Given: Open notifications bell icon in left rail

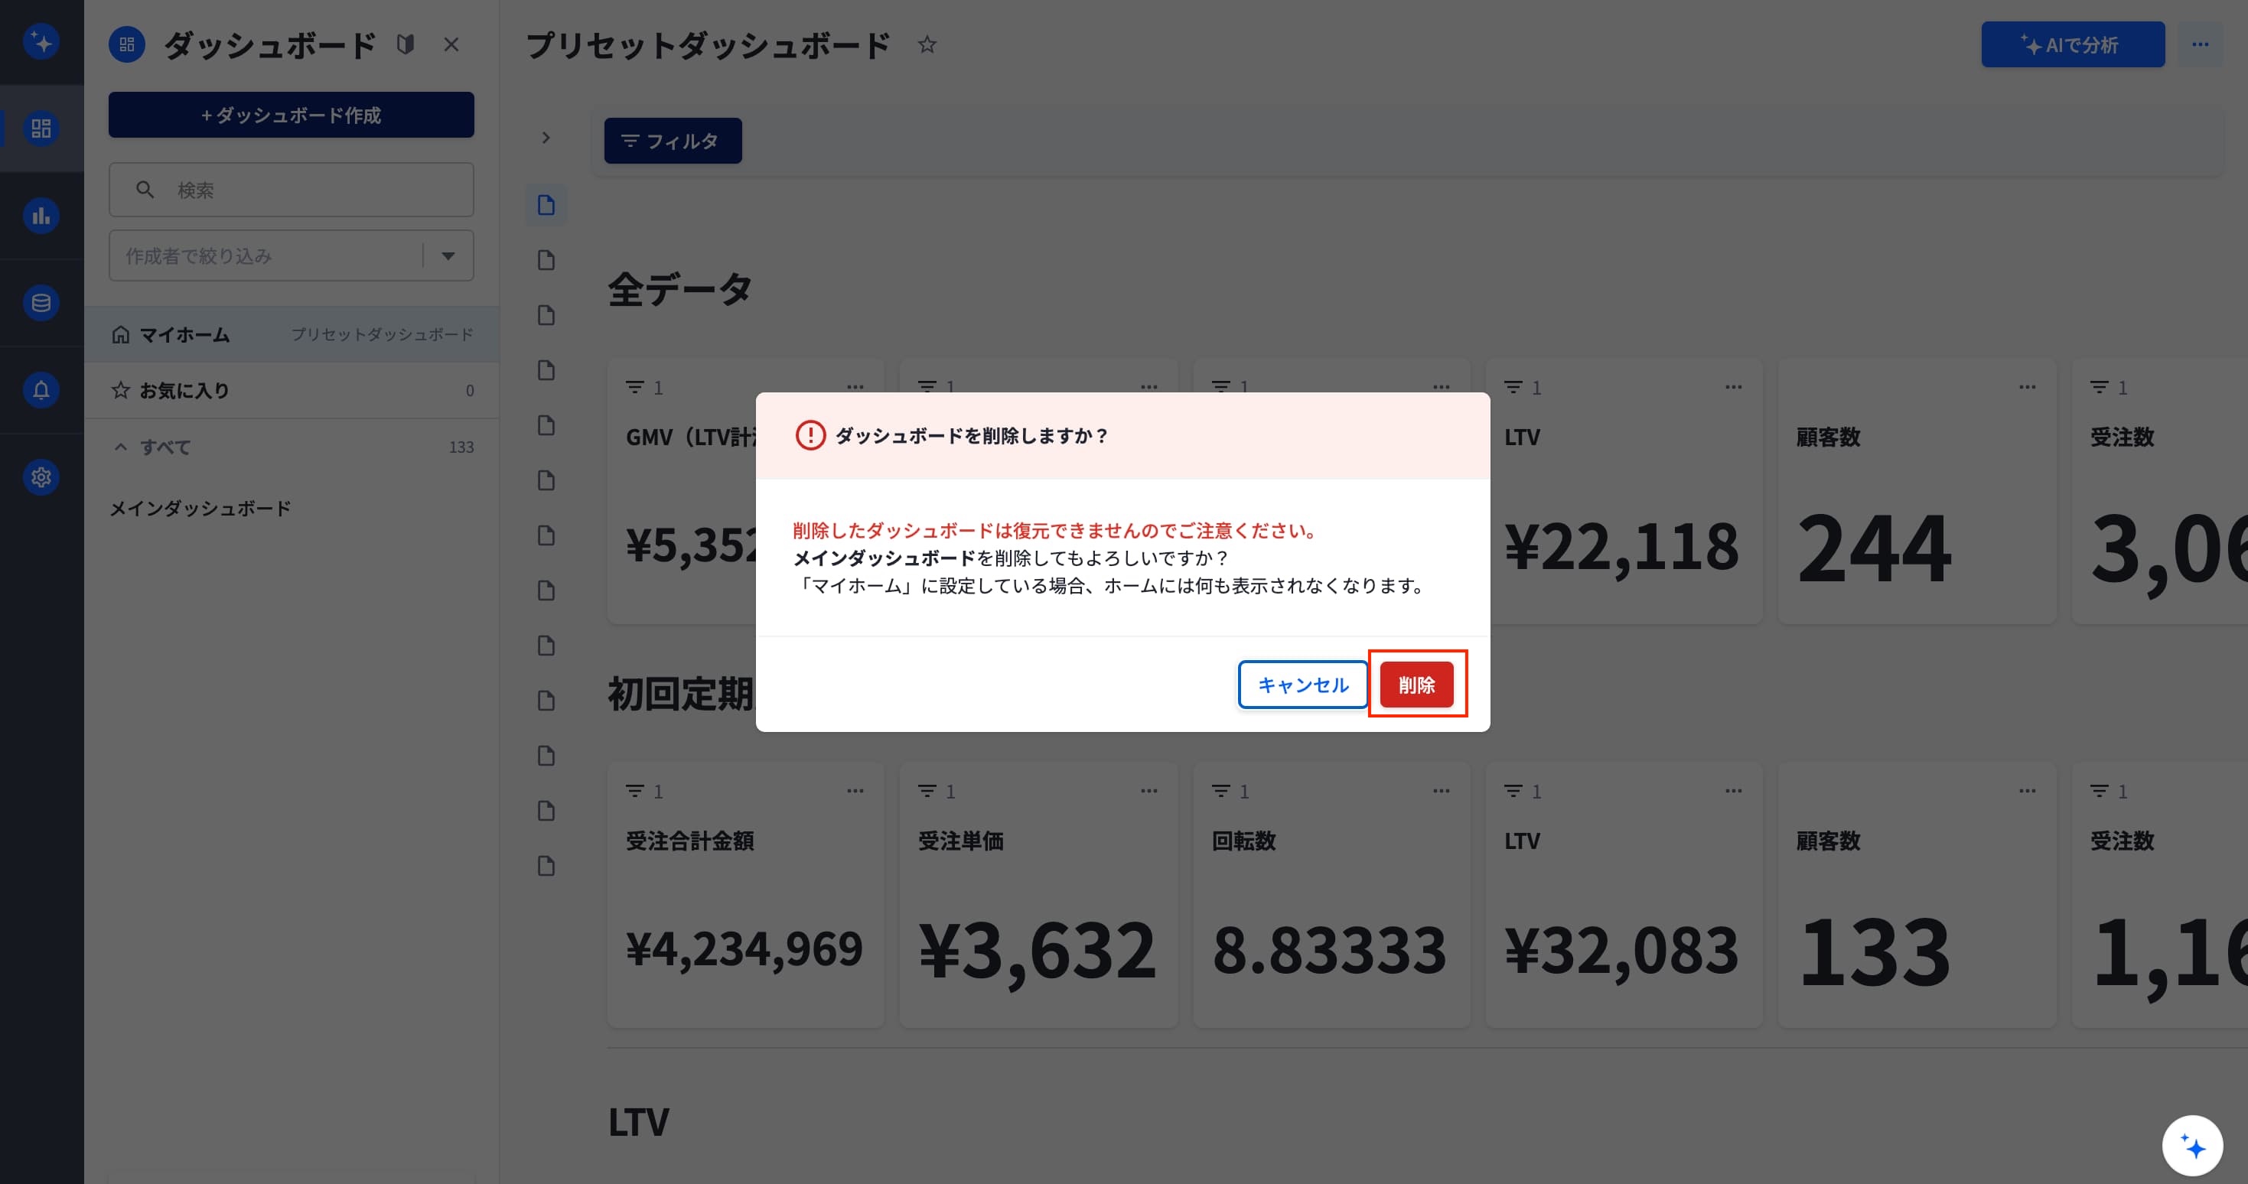Looking at the screenshot, I should coord(41,390).
